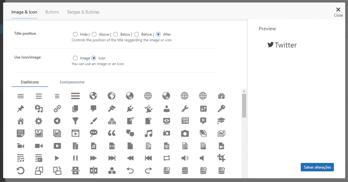
Task: Select the gear settings dashicon
Action: [39, 121]
